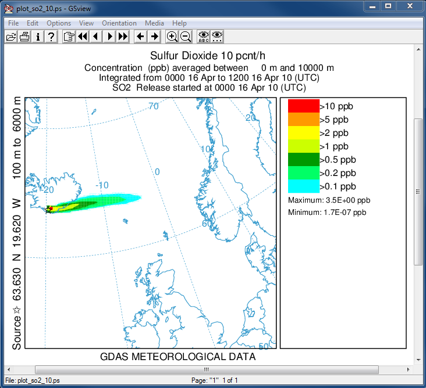The width and height of the screenshot is (426, 388).
Task: Open the Help menu
Action: (179, 23)
